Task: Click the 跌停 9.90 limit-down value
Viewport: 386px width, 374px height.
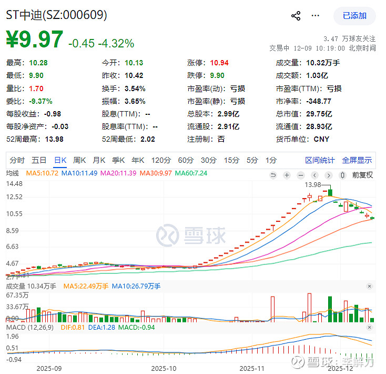Action: pyautogui.click(x=217, y=75)
